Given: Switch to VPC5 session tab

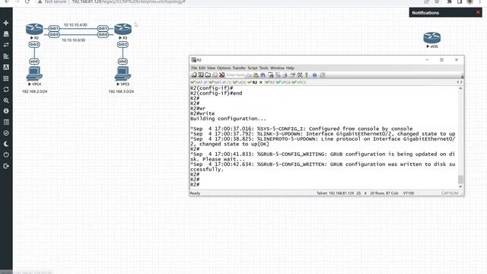Looking at the screenshot, I should [299, 82].
